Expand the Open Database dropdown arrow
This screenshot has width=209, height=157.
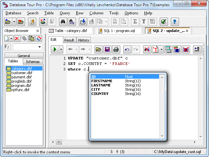click(14, 22)
